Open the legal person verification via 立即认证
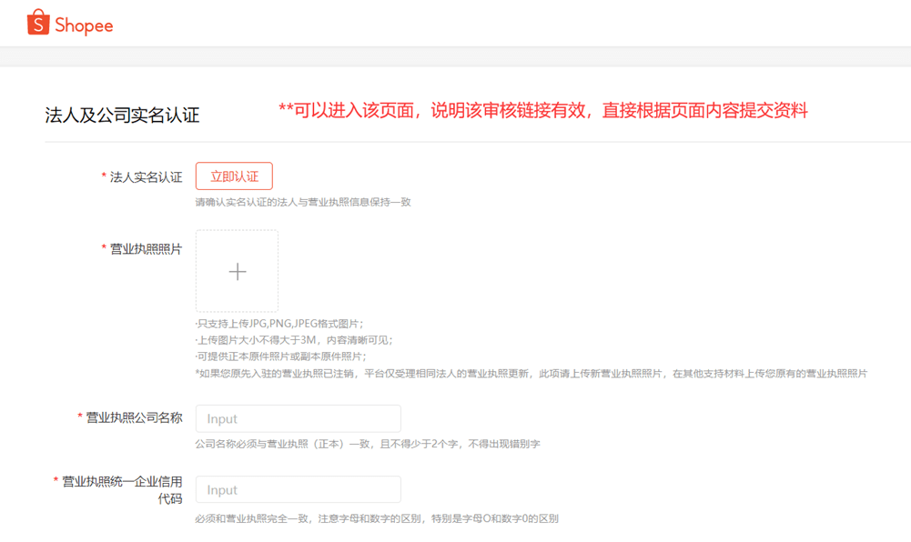Screen dimensions: 911x542 [x=234, y=176]
